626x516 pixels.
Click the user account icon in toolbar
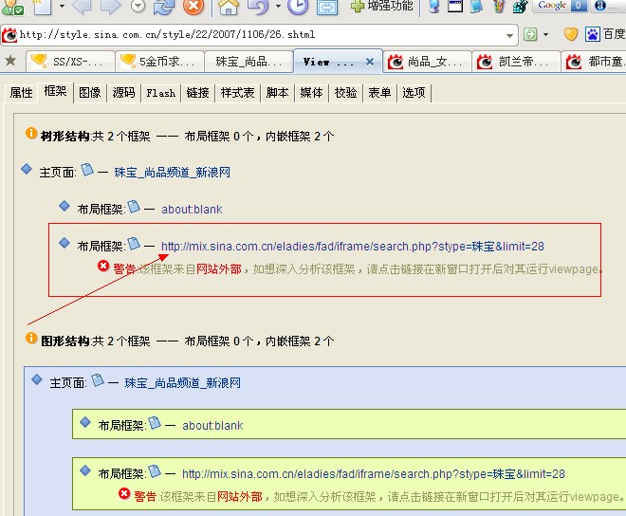click(x=12, y=6)
